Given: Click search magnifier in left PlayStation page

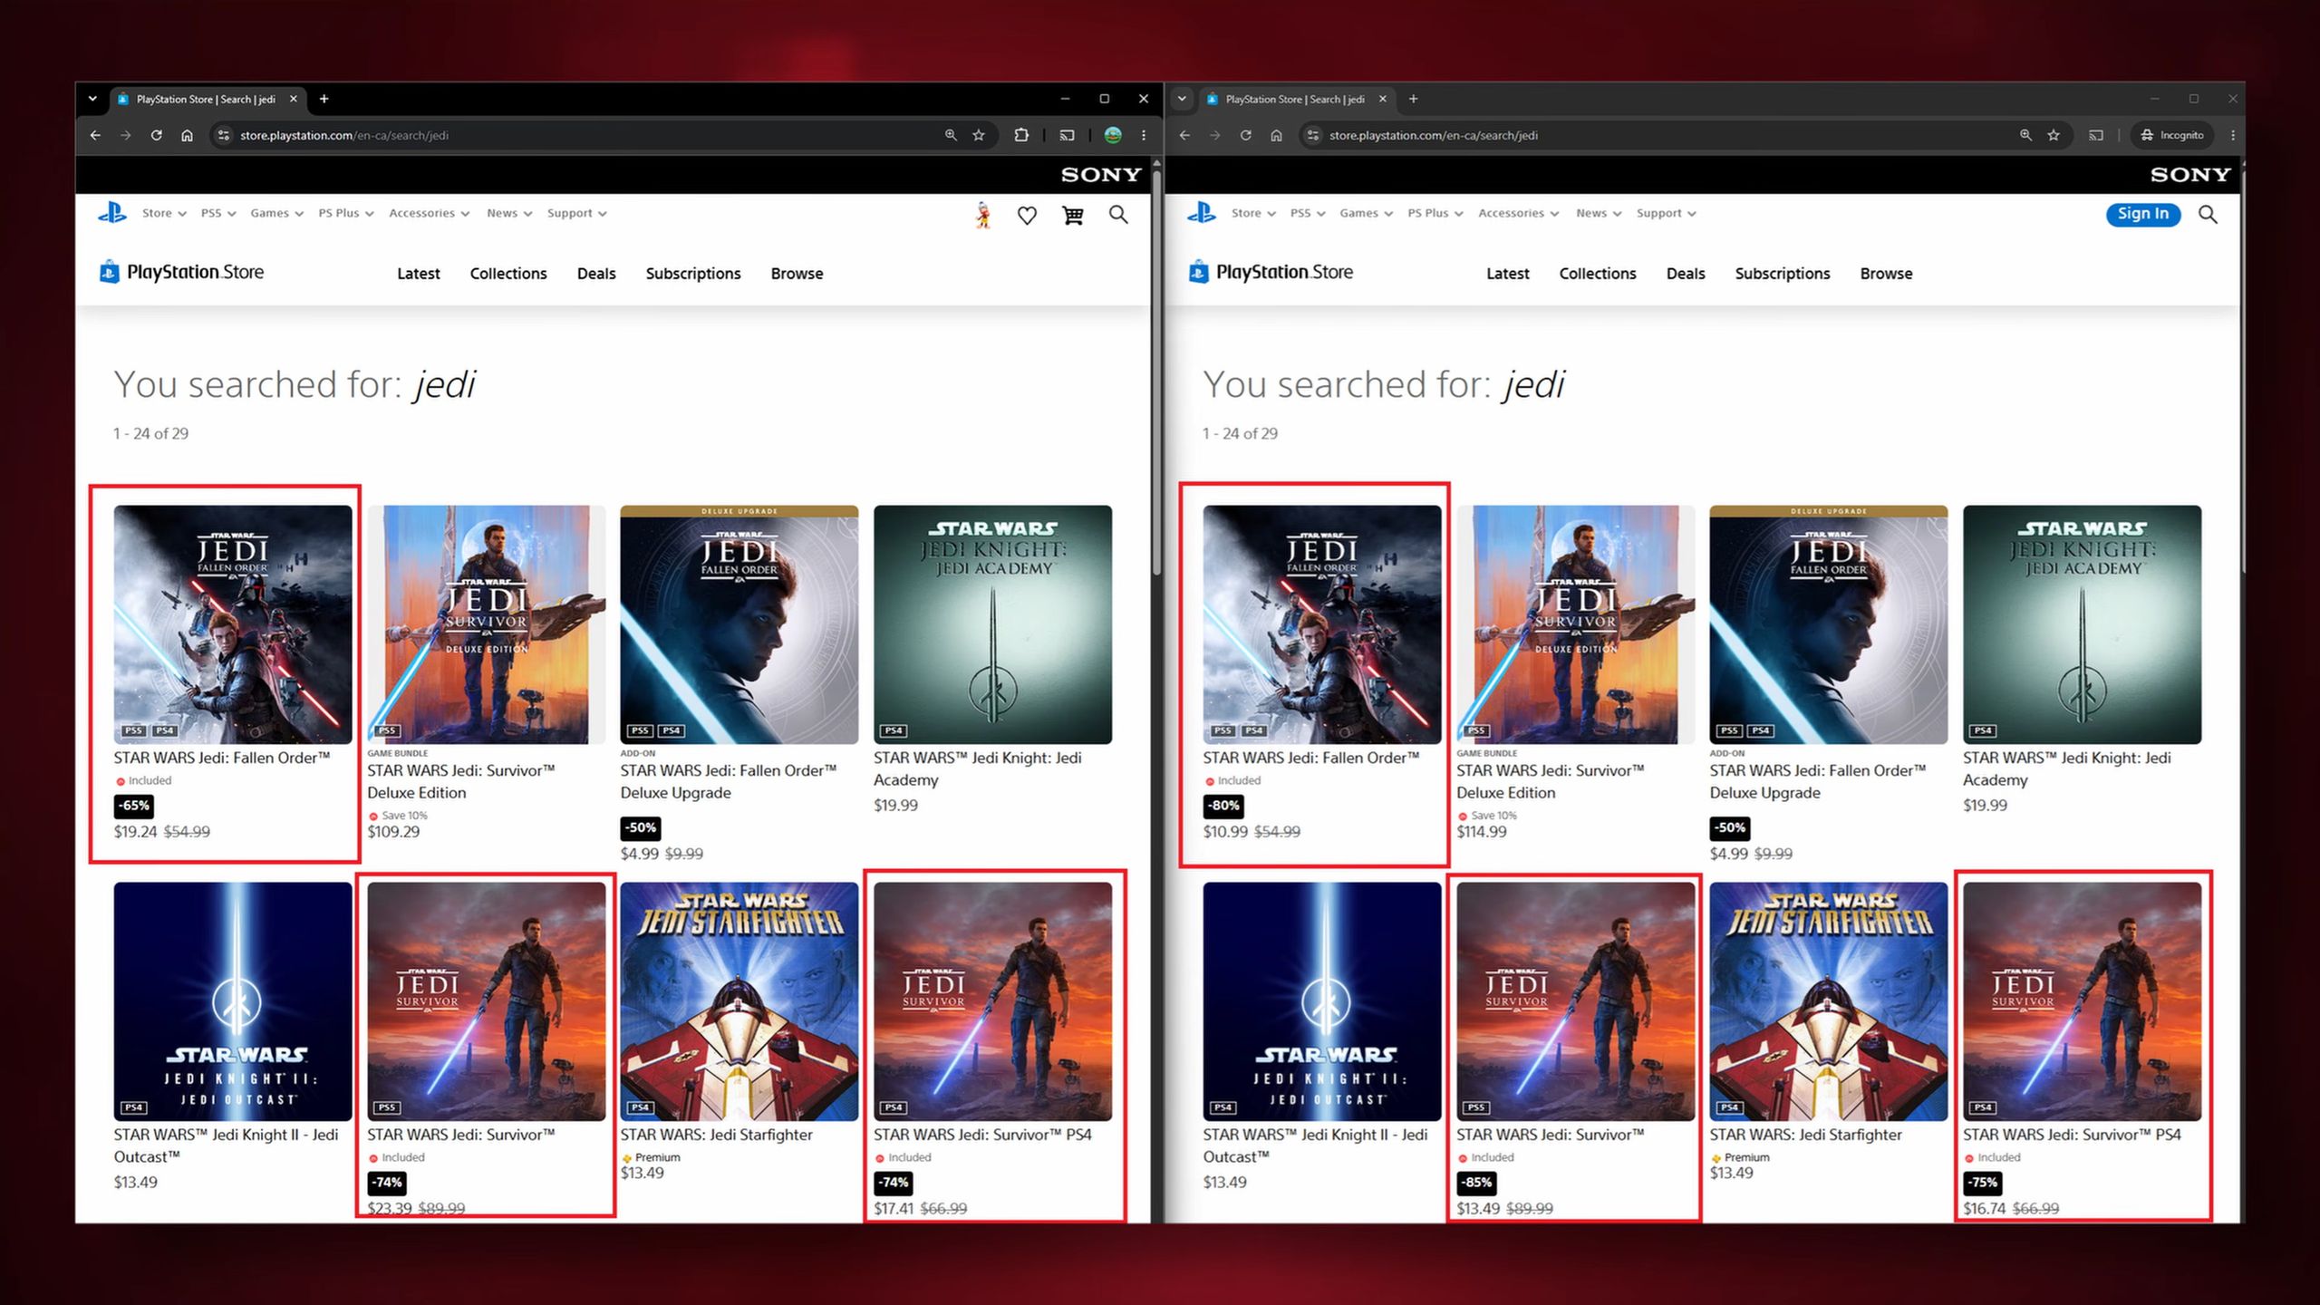Looking at the screenshot, I should tap(1118, 215).
